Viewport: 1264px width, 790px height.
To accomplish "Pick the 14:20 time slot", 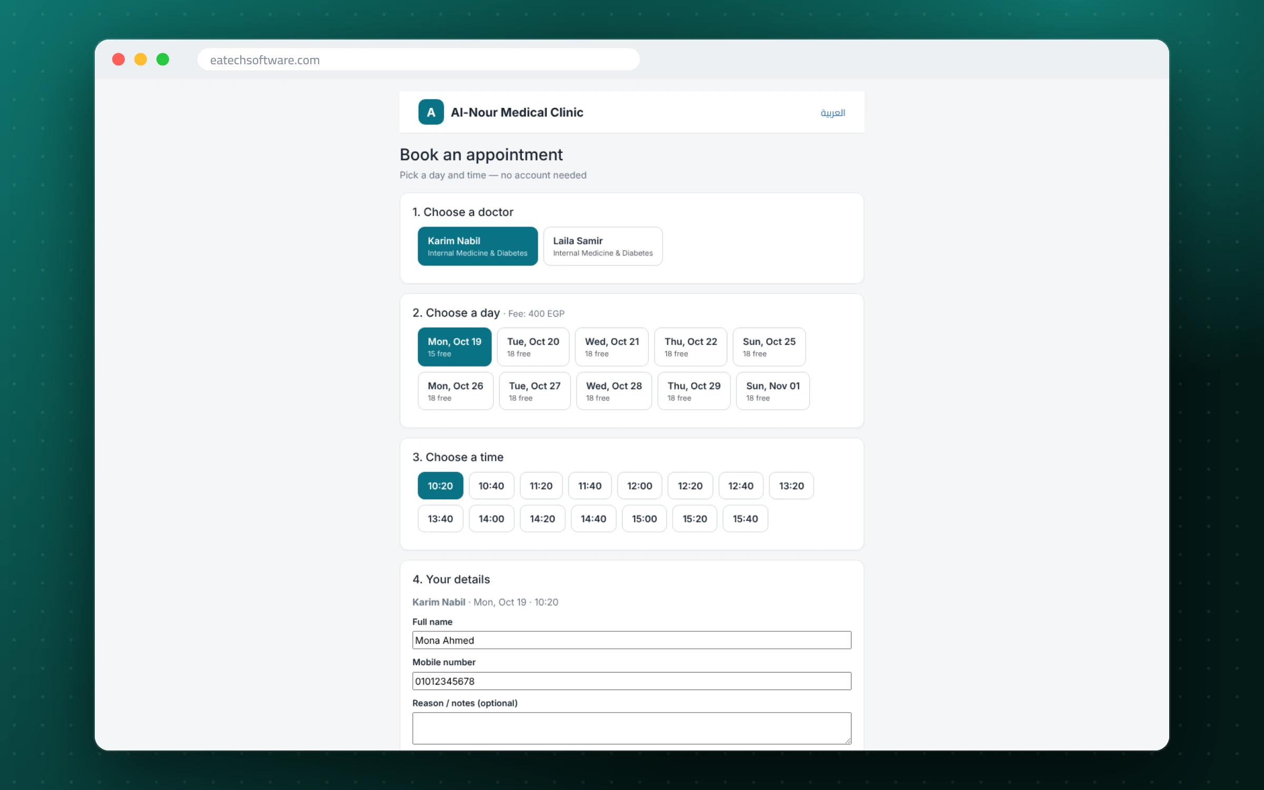I will 542,519.
